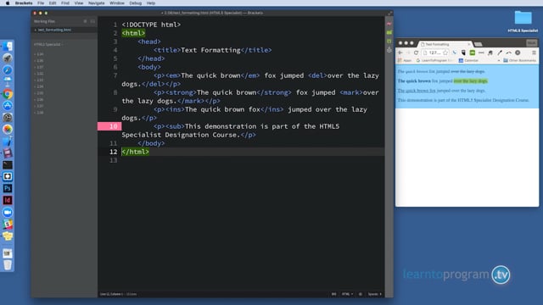Viewport: 543px width, 305px height.
Task: Open InDesign from the Dock
Action: click(x=8, y=200)
